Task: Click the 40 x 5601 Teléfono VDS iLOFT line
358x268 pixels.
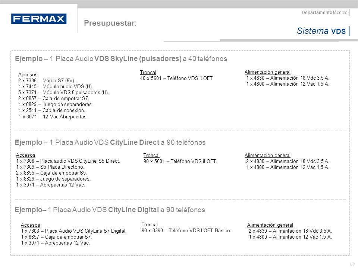Action: 176,78
